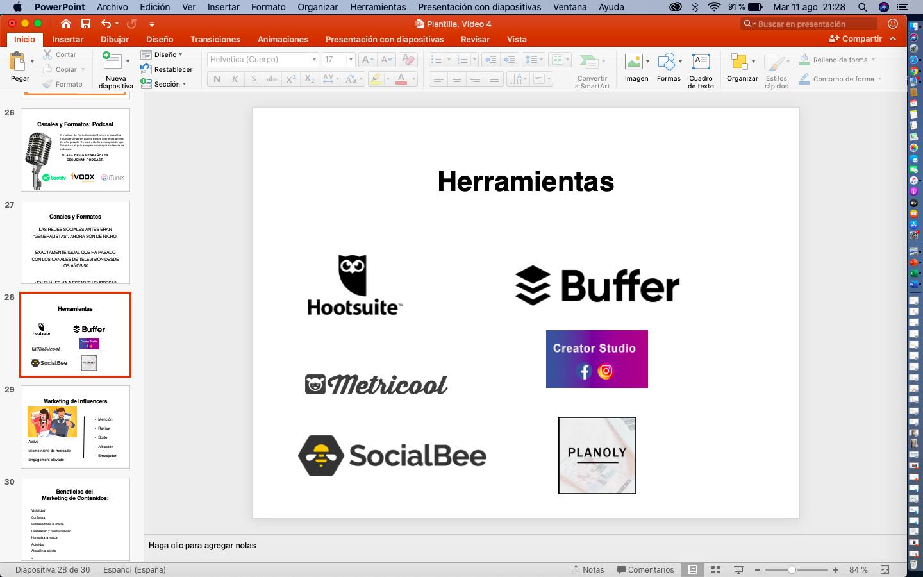923x577 pixels.
Task: Open the Organizar arrange tool
Action: click(x=739, y=62)
